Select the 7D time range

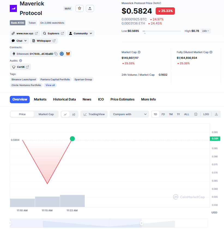coord(163,114)
